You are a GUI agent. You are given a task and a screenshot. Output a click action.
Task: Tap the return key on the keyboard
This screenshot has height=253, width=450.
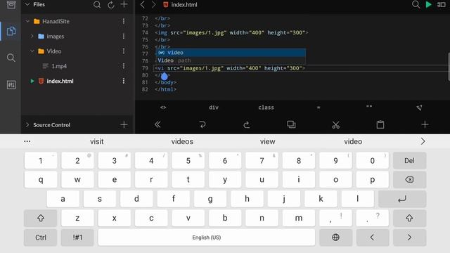[402, 199]
